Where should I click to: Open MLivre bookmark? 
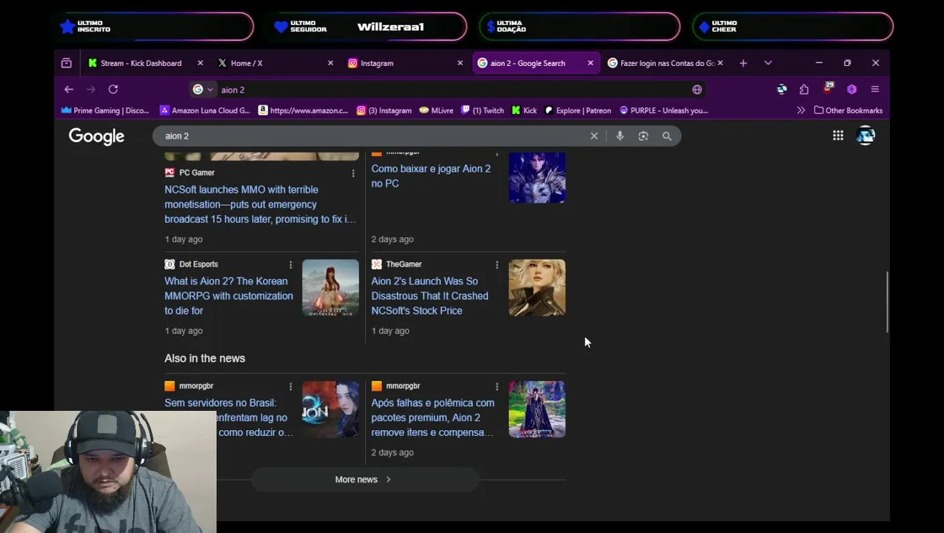tap(436, 110)
